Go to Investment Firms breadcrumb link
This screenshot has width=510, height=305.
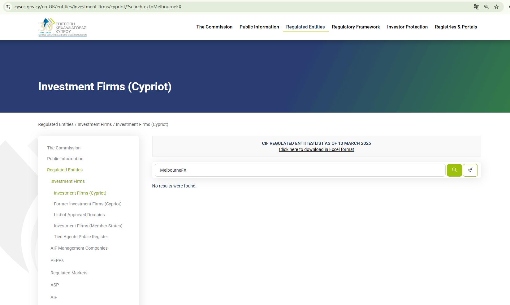95,124
